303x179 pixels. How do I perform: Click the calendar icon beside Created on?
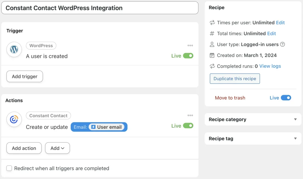pyautogui.click(x=212, y=55)
